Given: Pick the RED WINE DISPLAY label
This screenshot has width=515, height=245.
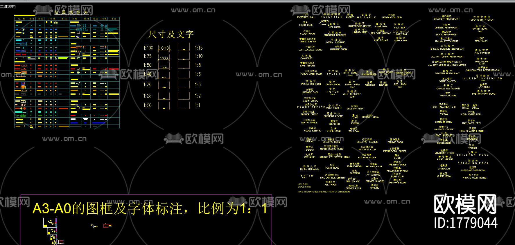Looking at the screenshot, I should tap(381, 33).
